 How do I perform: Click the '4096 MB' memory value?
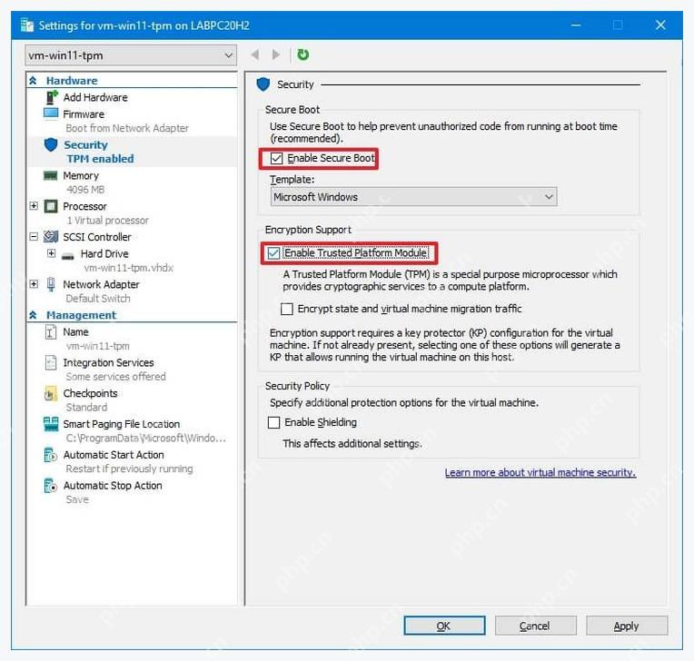point(85,190)
